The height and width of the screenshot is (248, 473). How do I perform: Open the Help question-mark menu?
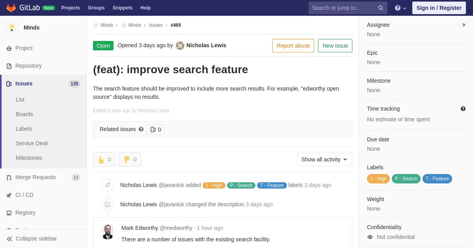click(x=400, y=8)
